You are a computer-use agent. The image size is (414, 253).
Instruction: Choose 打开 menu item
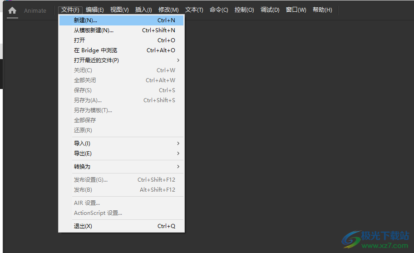point(121,40)
